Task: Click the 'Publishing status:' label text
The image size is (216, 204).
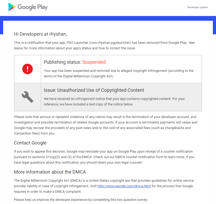Action: coord(62,62)
